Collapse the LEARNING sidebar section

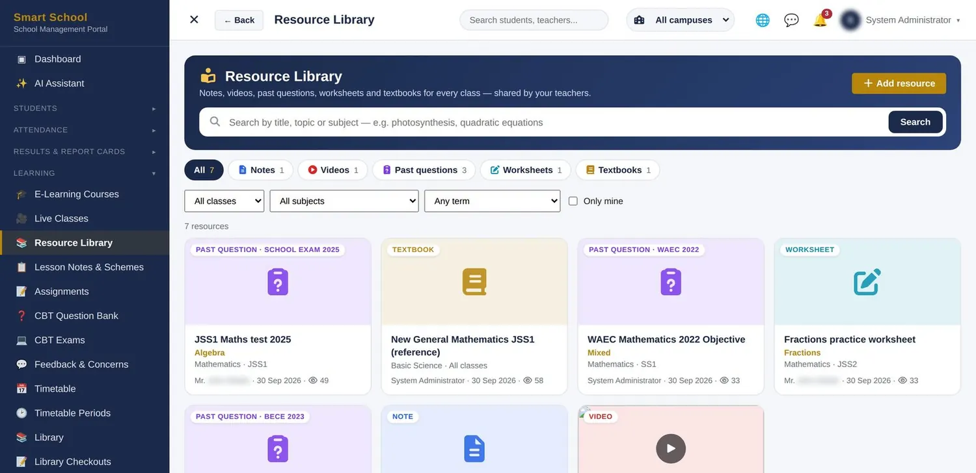(85, 173)
